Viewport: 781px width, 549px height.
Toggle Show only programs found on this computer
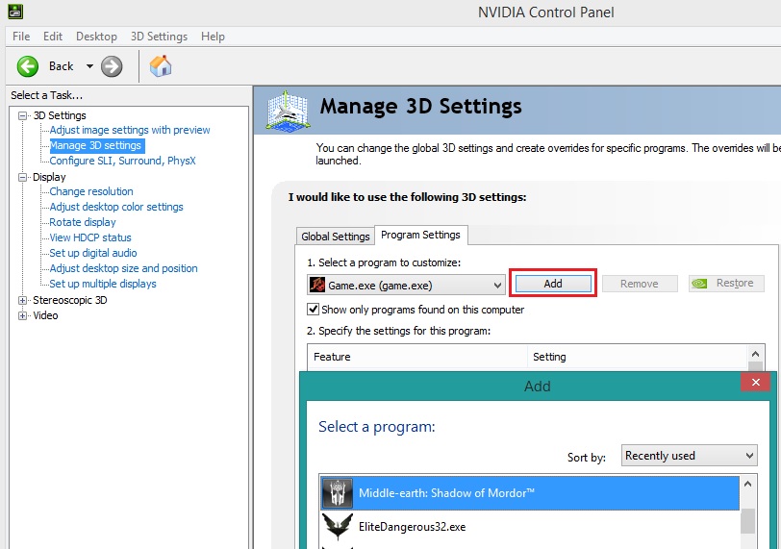[313, 309]
